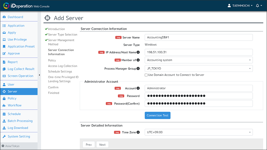Click the info icon beside IP Address/Host Name
Viewport: 267px width, 150px height.
tap(138, 52)
